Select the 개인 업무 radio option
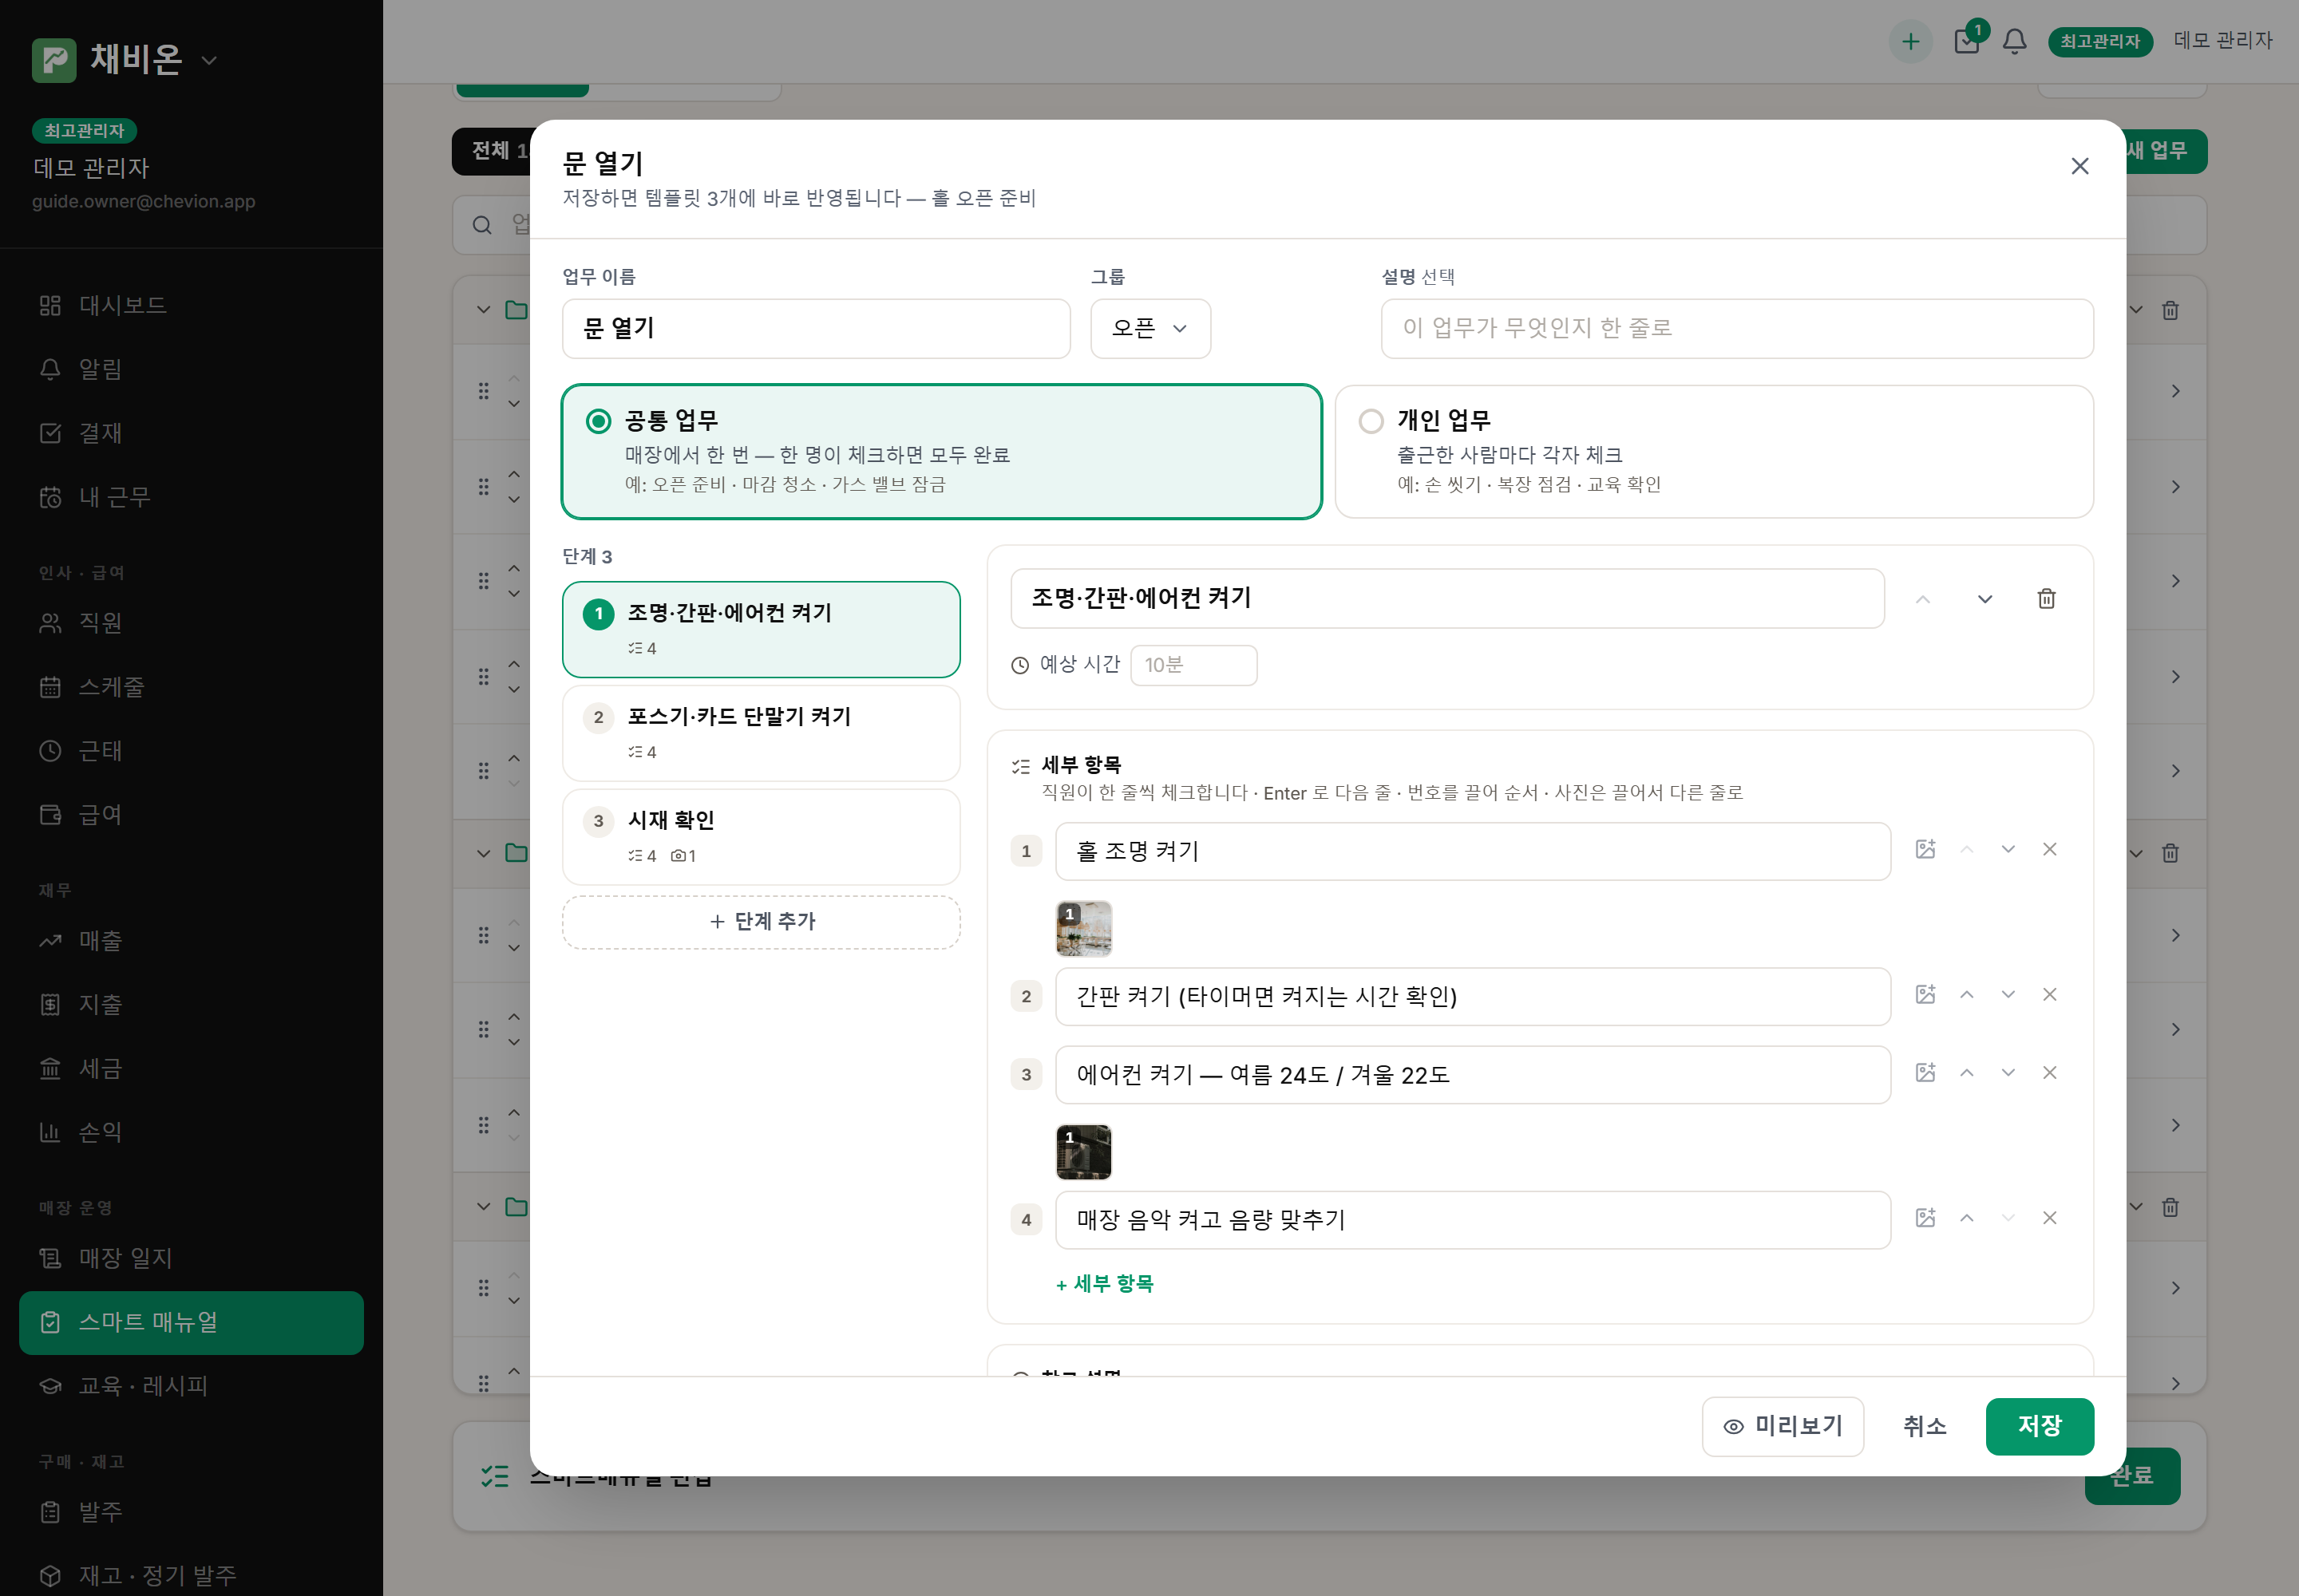Image resolution: width=2299 pixels, height=1596 pixels. pyautogui.click(x=1714, y=451)
